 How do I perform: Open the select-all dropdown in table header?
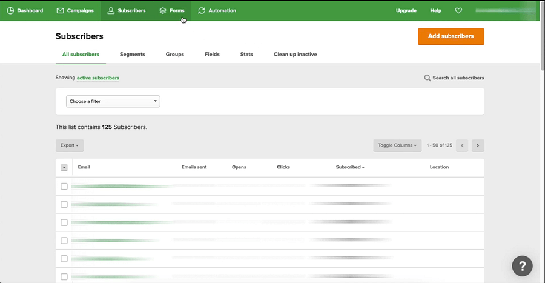point(64,167)
